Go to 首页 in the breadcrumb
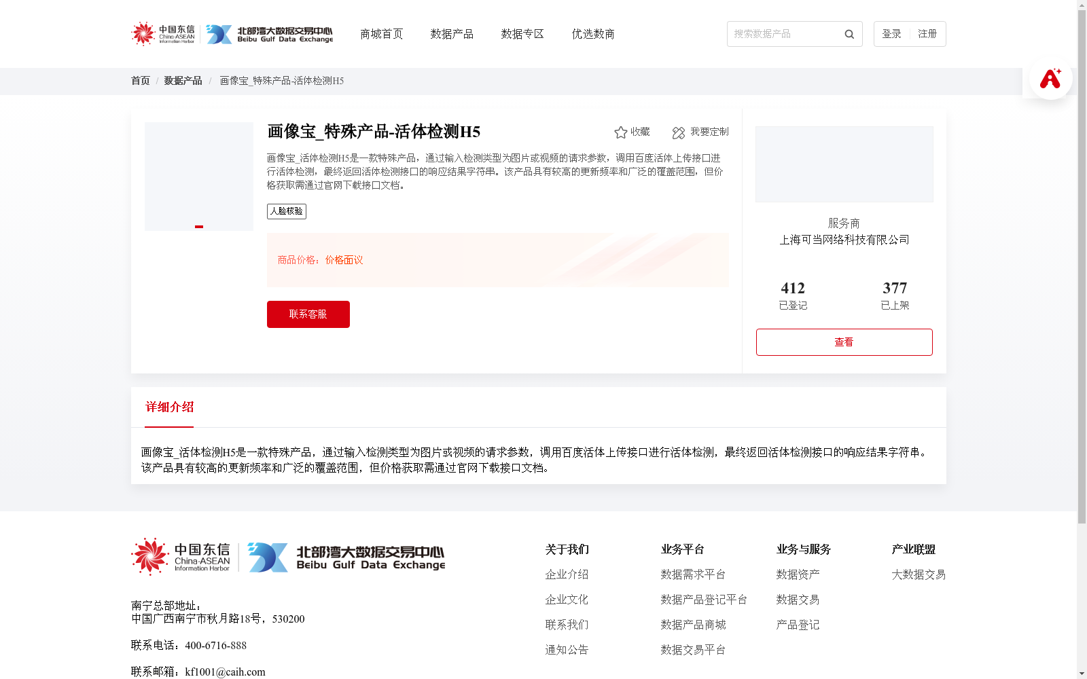The width and height of the screenshot is (1087, 679). (x=141, y=81)
